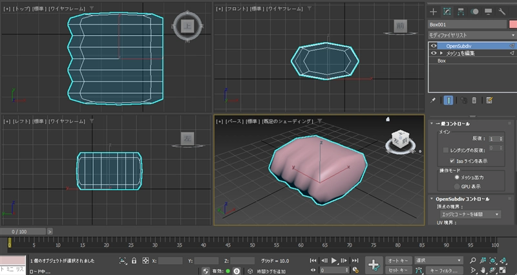517x275 pixels.
Task: Open the [既定のシェーディング] shading menu
Action: 287,121
